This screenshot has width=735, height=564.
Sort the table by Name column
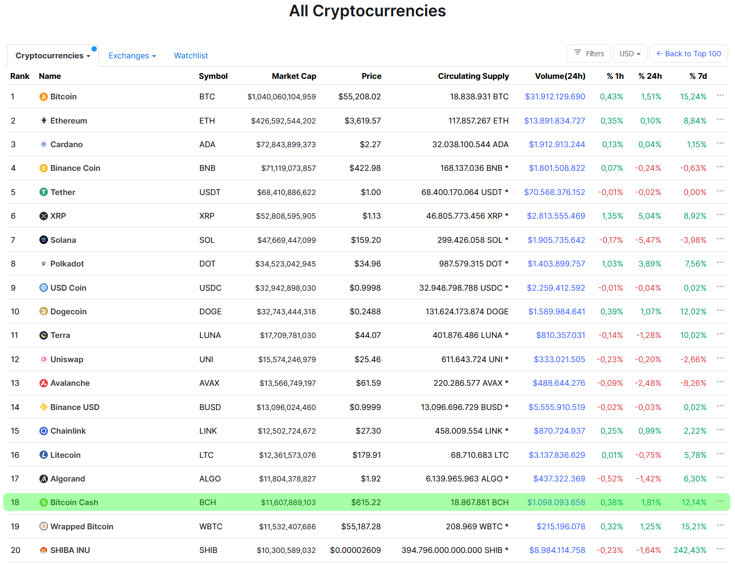click(x=50, y=76)
